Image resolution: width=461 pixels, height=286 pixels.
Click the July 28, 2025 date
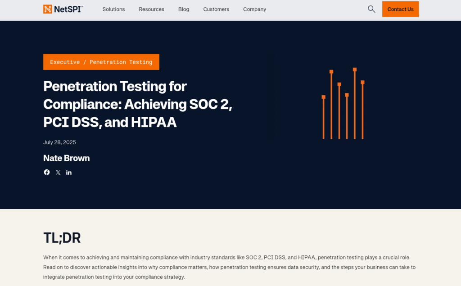click(59, 142)
